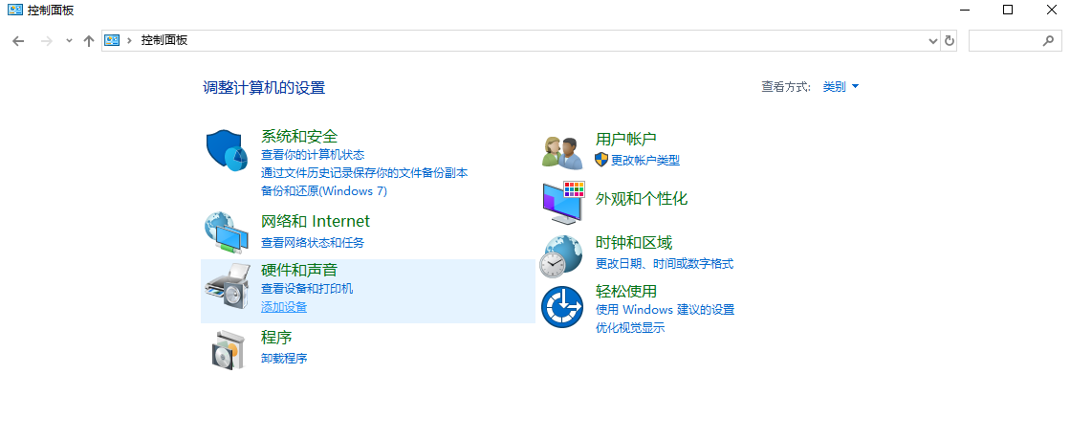Click the 添加设备 link
Screen dimensions: 1070x440
284,307
